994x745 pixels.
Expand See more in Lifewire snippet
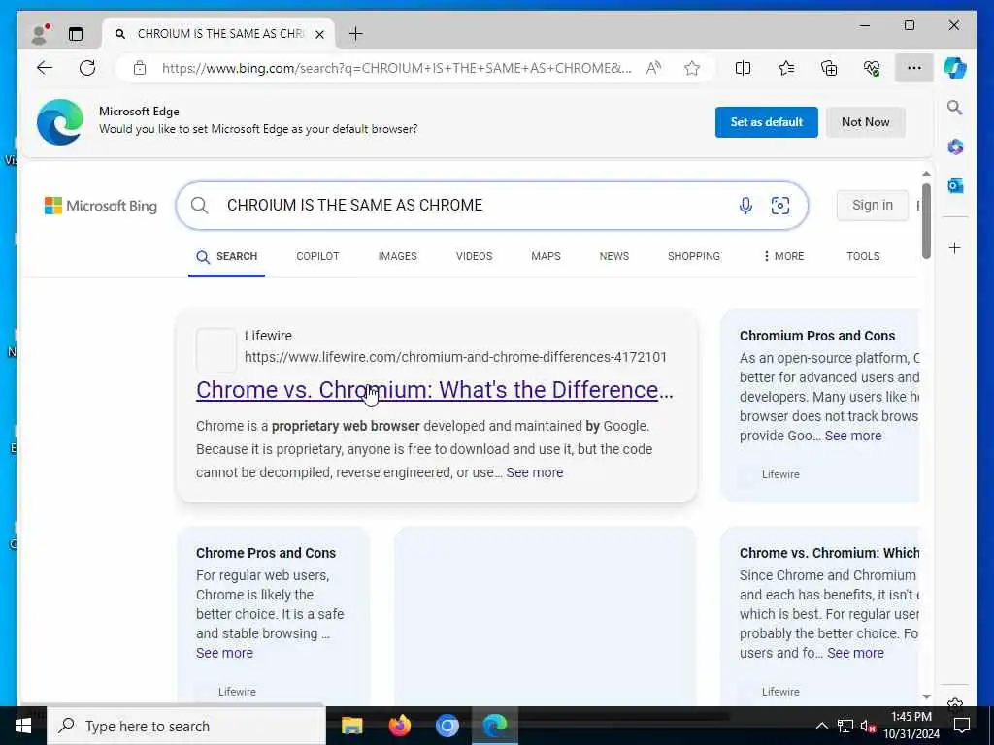[535, 472]
